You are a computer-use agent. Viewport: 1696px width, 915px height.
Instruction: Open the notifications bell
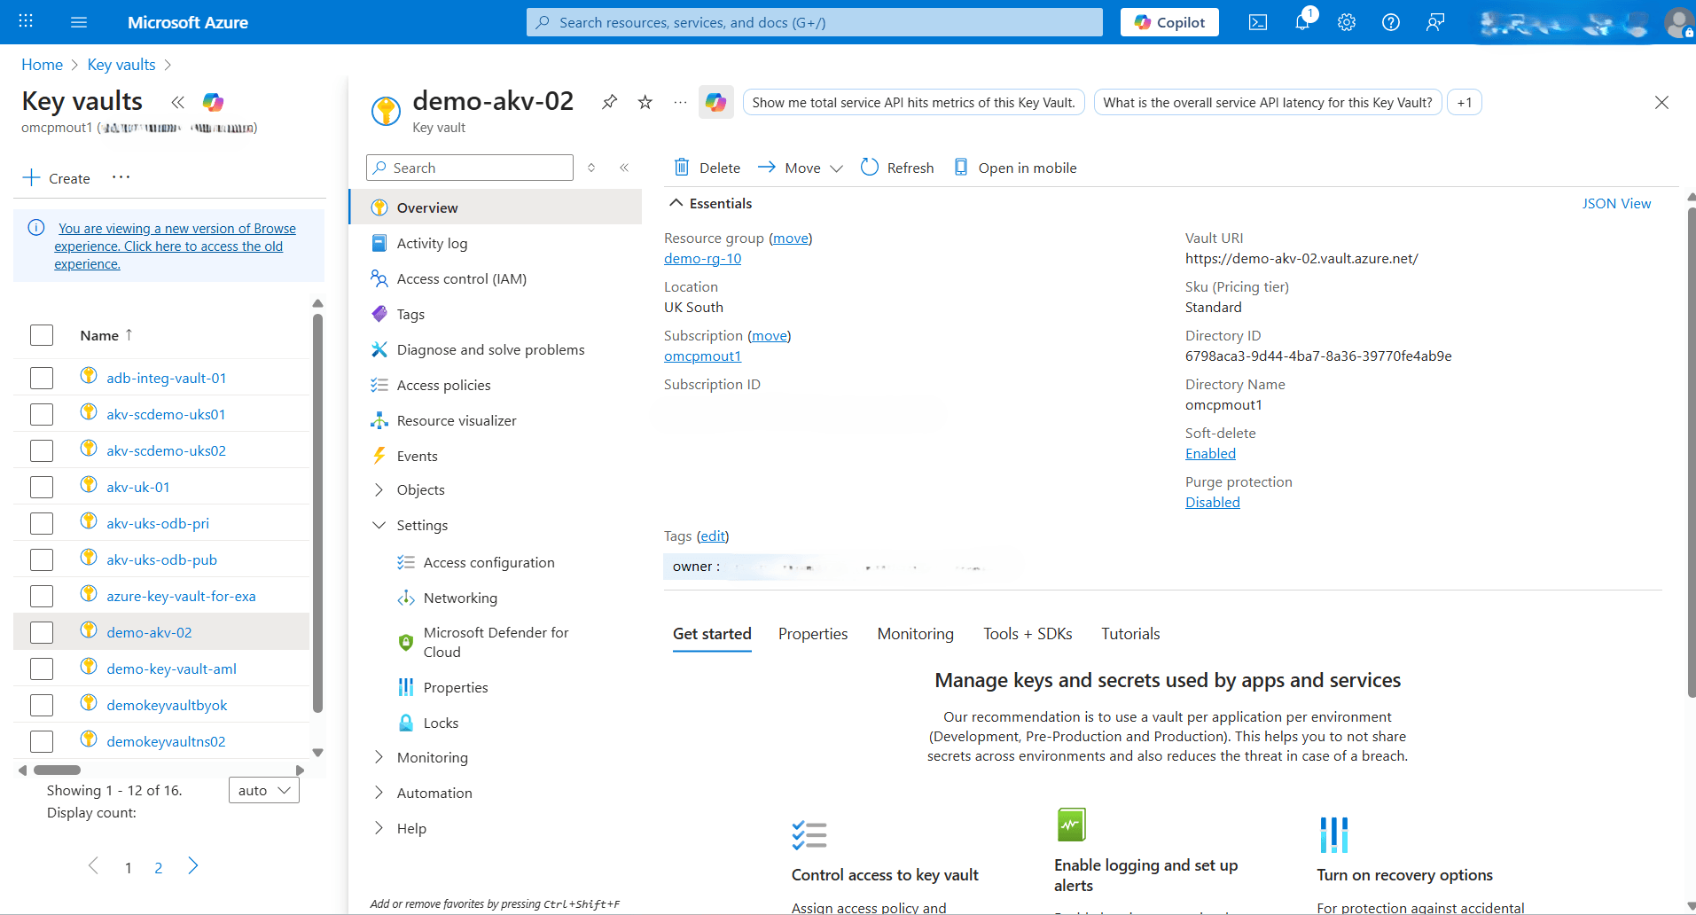point(1301,22)
